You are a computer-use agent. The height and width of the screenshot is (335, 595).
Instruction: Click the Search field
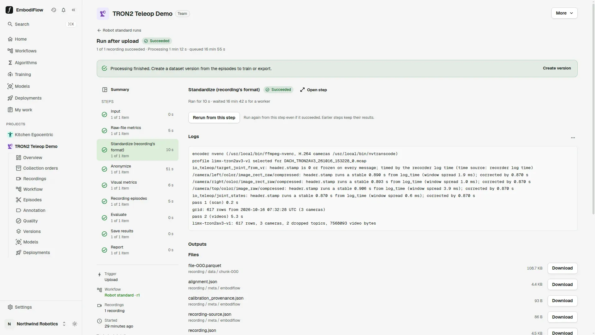(41, 24)
